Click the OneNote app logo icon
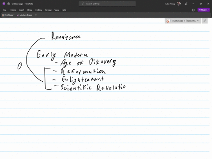 [4, 4]
